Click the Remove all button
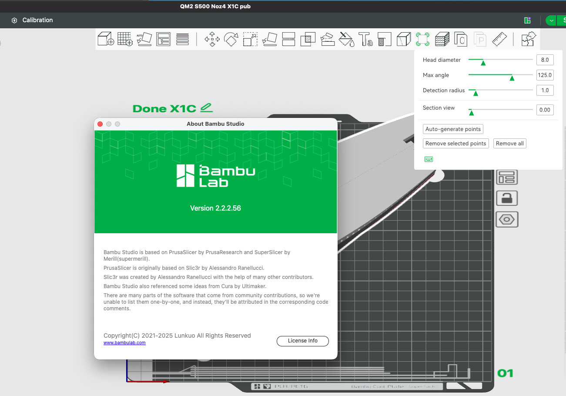Image resolution: width=566 pixels, height=396 pixels. (509, 144)
